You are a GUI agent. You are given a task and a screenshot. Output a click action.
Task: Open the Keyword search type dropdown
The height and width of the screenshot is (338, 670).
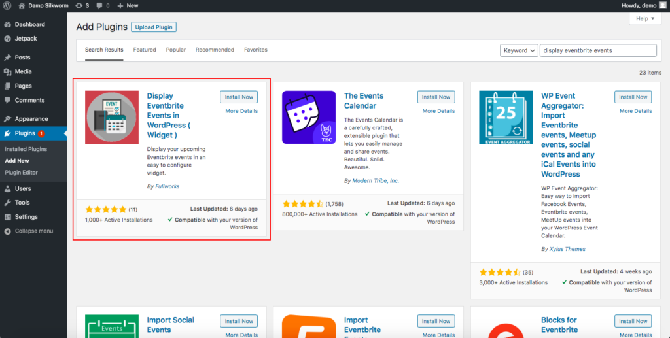[519, 50]
